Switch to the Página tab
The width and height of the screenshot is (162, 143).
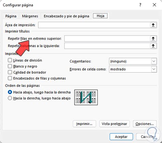pyautogui.click(x=11, y=16)
